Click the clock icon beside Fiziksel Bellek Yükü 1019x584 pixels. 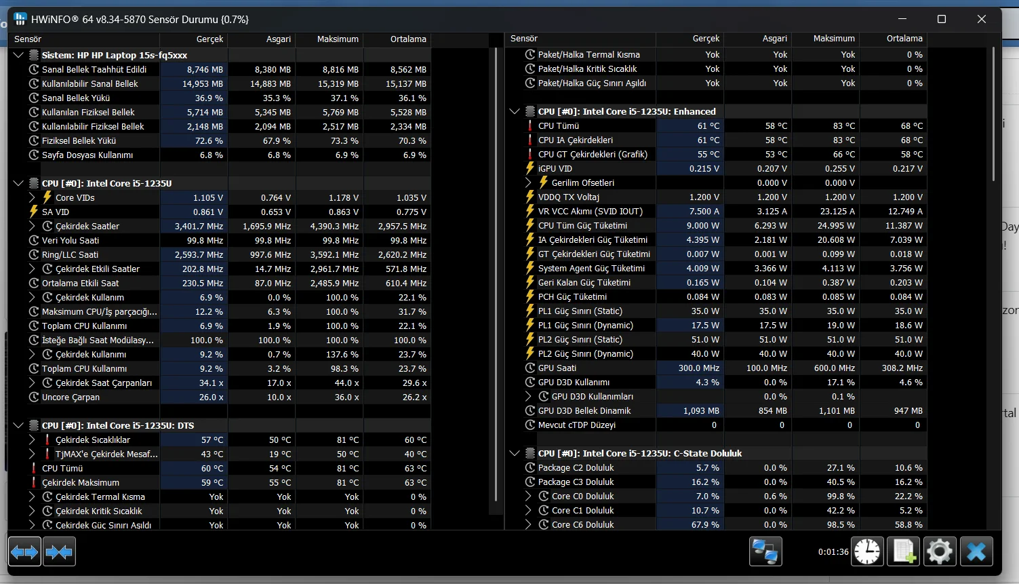point(34,140)
